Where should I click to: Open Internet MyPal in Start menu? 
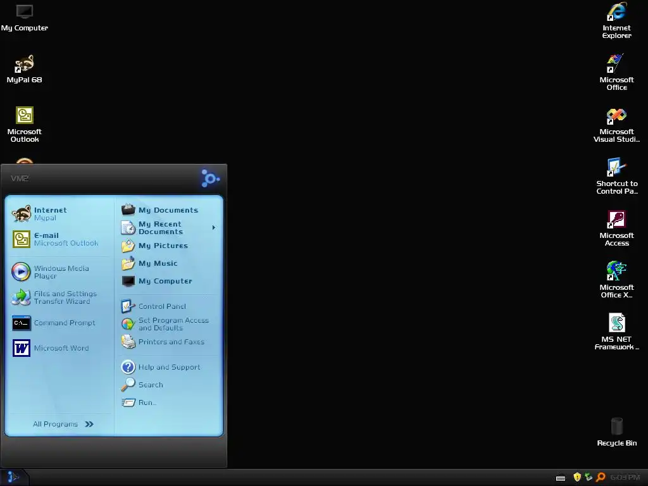tap(59, 214)
